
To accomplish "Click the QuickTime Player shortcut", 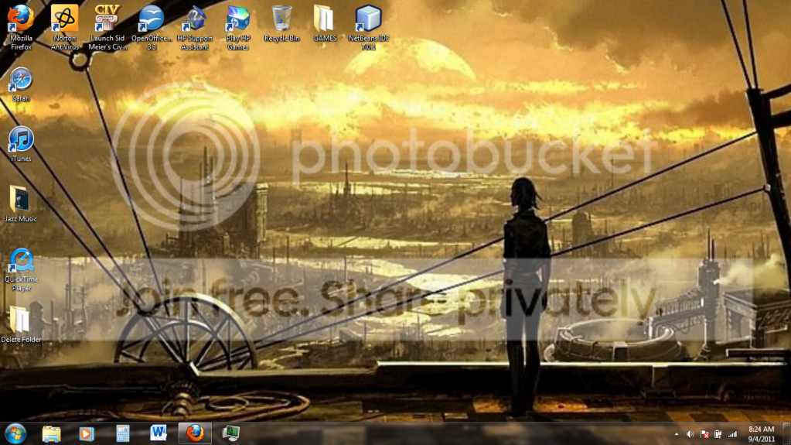I will click(x=21, y=269).
